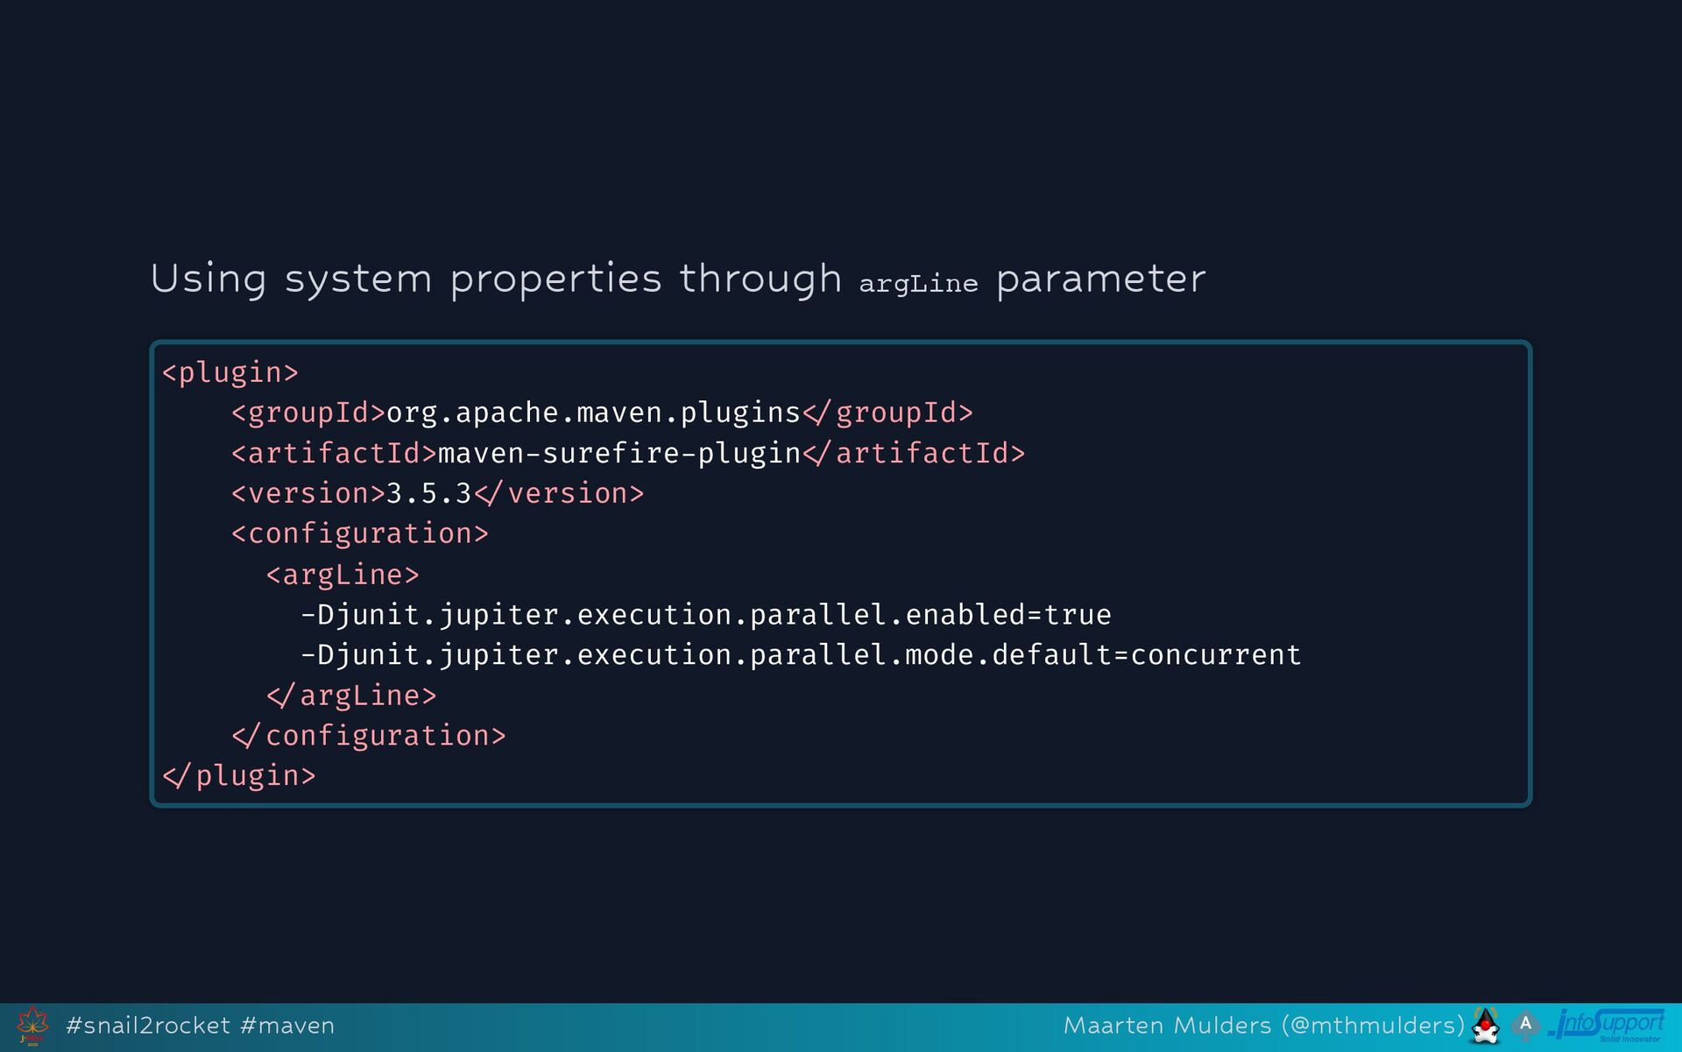This screenshot has width=1682, height=1052.
Task: Click the @mthmulders Twitter handle
Action: (1373, 1026)
